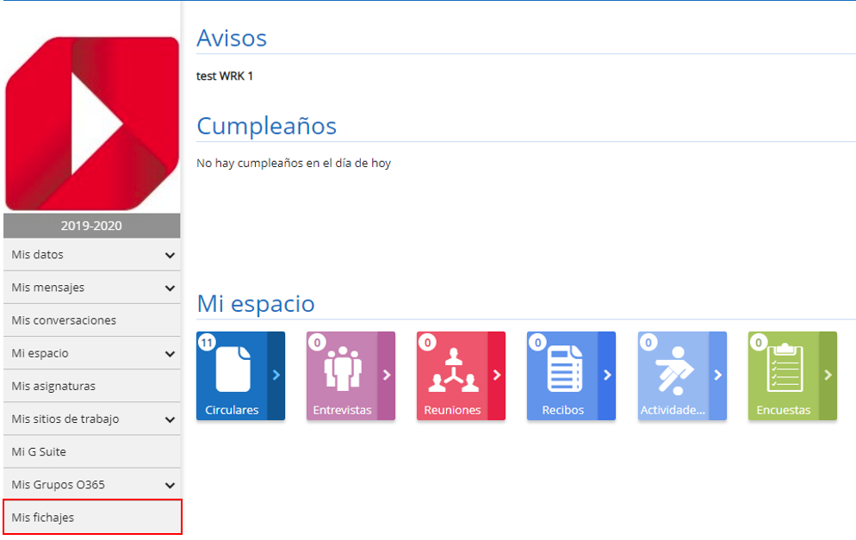856x540 pixels.
Task: Open the test WRK 1 notice
Action: click(x=225, y=76)
